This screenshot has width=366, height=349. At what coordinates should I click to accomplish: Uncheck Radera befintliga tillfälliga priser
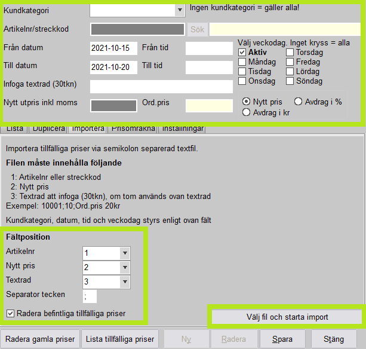click(10, 313)
